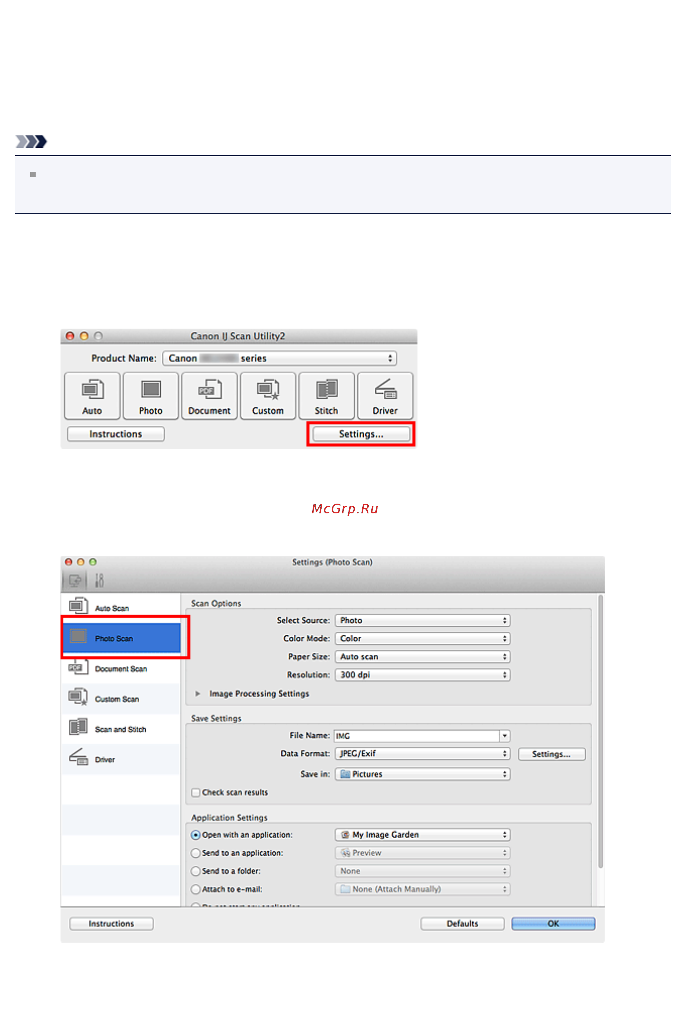Minimize the Canon IJ Scan Utility2 window
This screenshot has width=686, height=1017.
84,336
